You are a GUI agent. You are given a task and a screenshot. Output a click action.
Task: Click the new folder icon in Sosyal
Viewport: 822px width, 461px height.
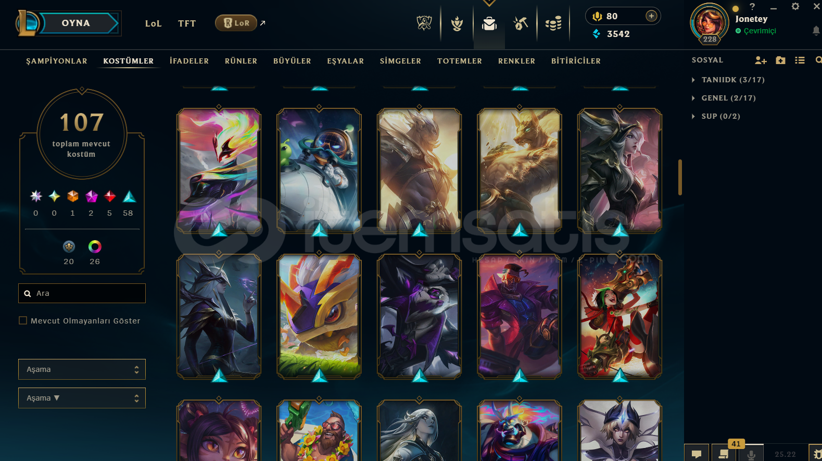tap(780, 60)
